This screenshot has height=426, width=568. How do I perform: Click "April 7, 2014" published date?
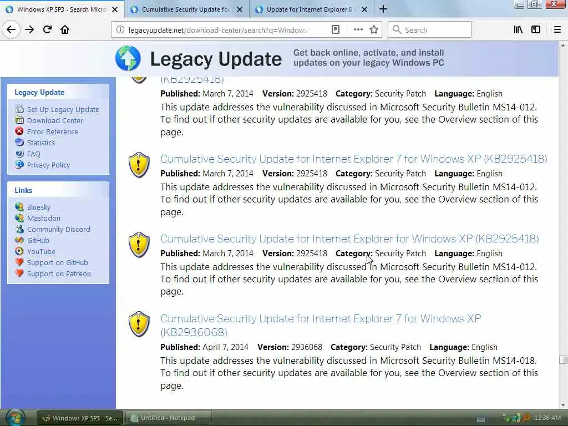(x=225, y=347)
